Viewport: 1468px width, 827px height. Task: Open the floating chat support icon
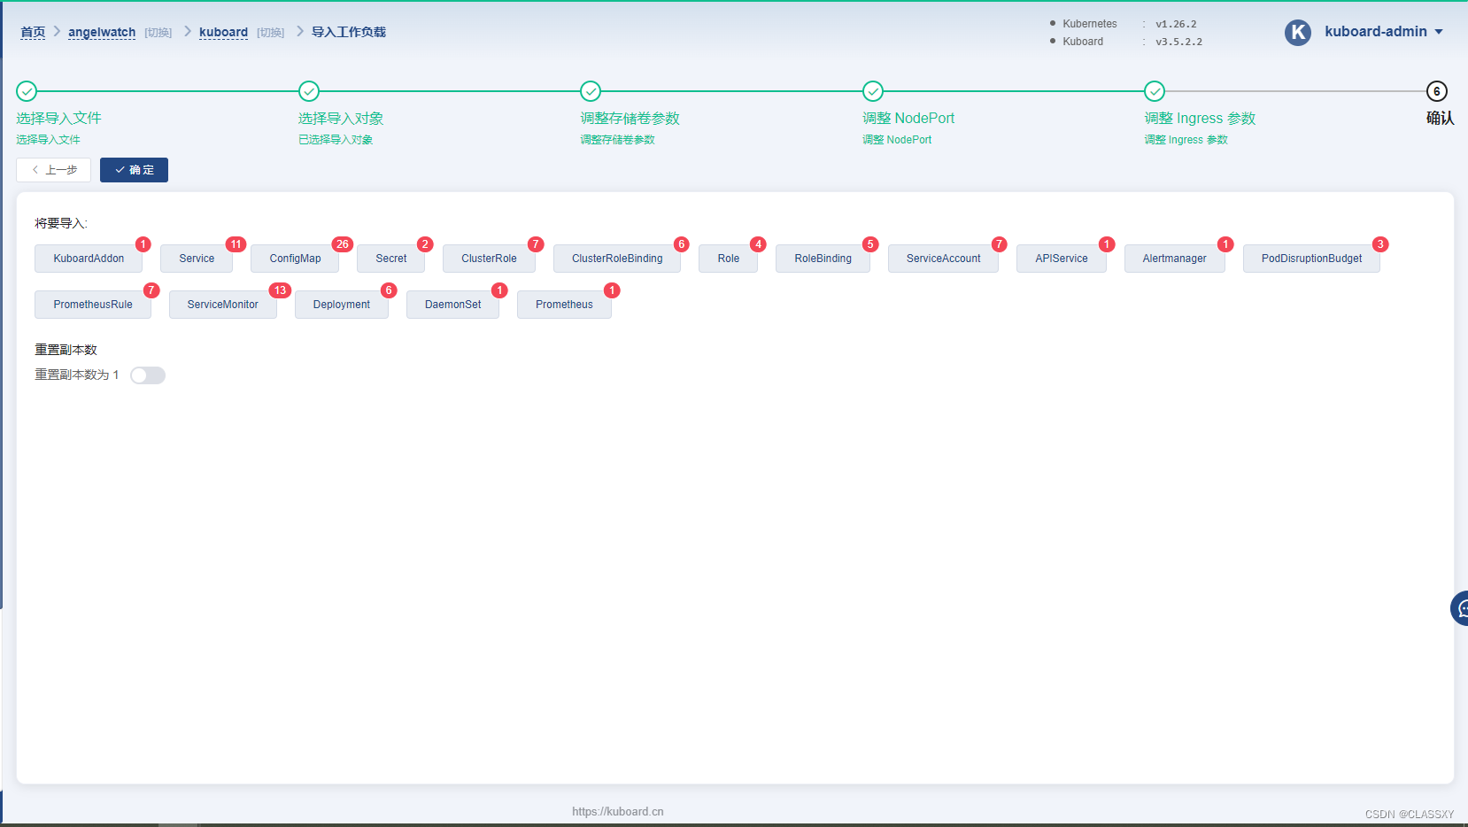pos(1460,608)
